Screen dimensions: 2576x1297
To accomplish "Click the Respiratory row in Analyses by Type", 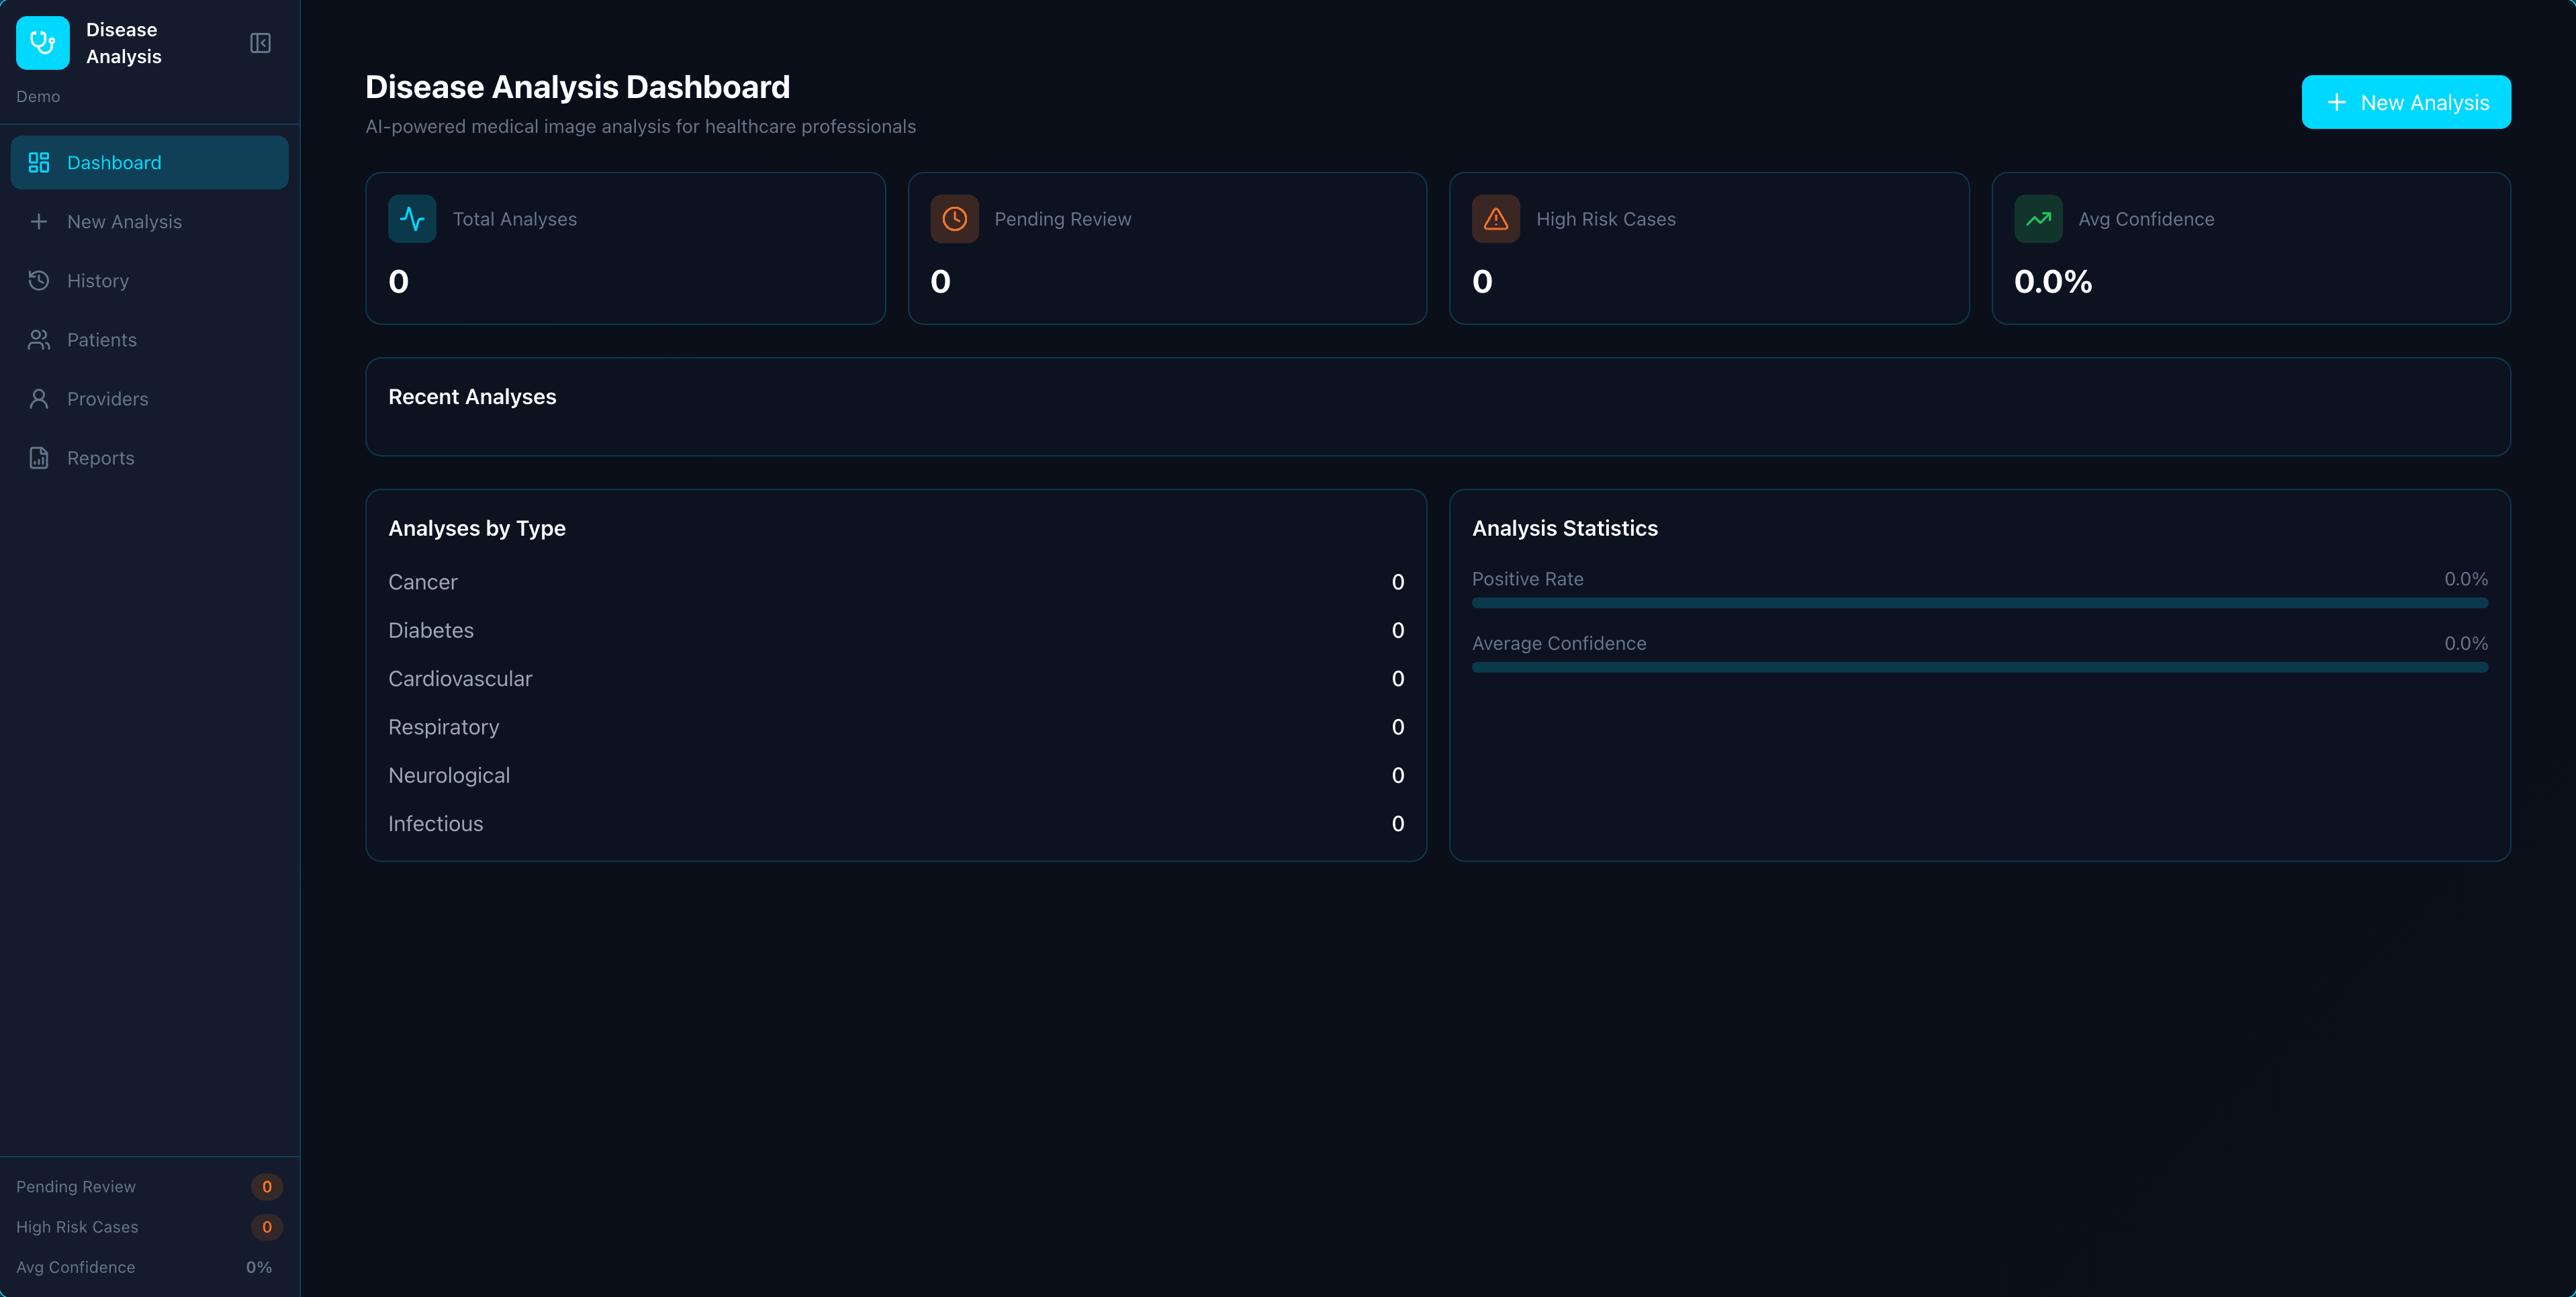I will [896, 727].
